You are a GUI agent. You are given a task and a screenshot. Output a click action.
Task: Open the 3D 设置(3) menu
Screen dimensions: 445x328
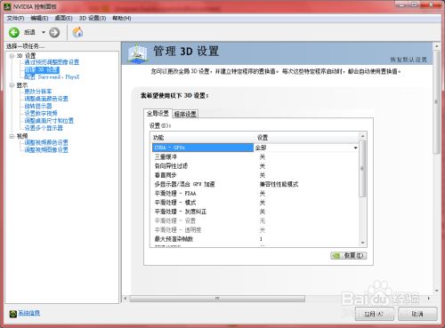93,19
